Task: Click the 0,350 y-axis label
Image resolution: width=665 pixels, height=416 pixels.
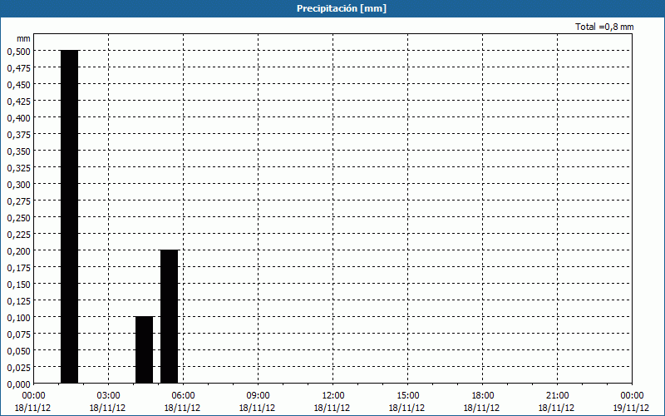Action: 19,151
